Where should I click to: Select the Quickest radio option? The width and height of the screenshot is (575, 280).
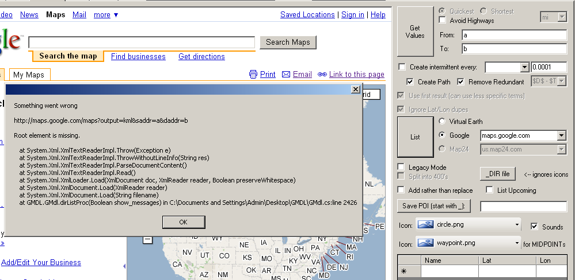(x=443, y=11)
